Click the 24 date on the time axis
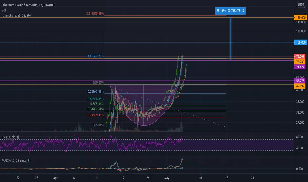The height and width of the screenshot is (182, 308). pyautogui.click(x=252, y=178)
